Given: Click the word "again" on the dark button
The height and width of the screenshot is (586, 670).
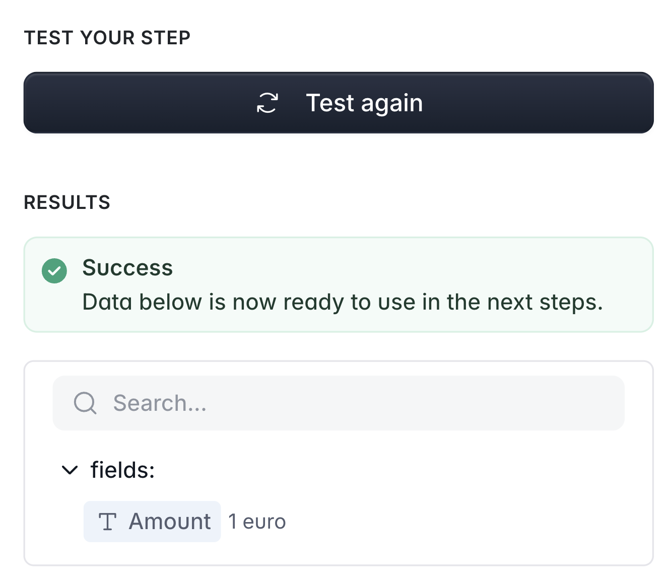Looking at the screenshot, I should pos(391,104).
